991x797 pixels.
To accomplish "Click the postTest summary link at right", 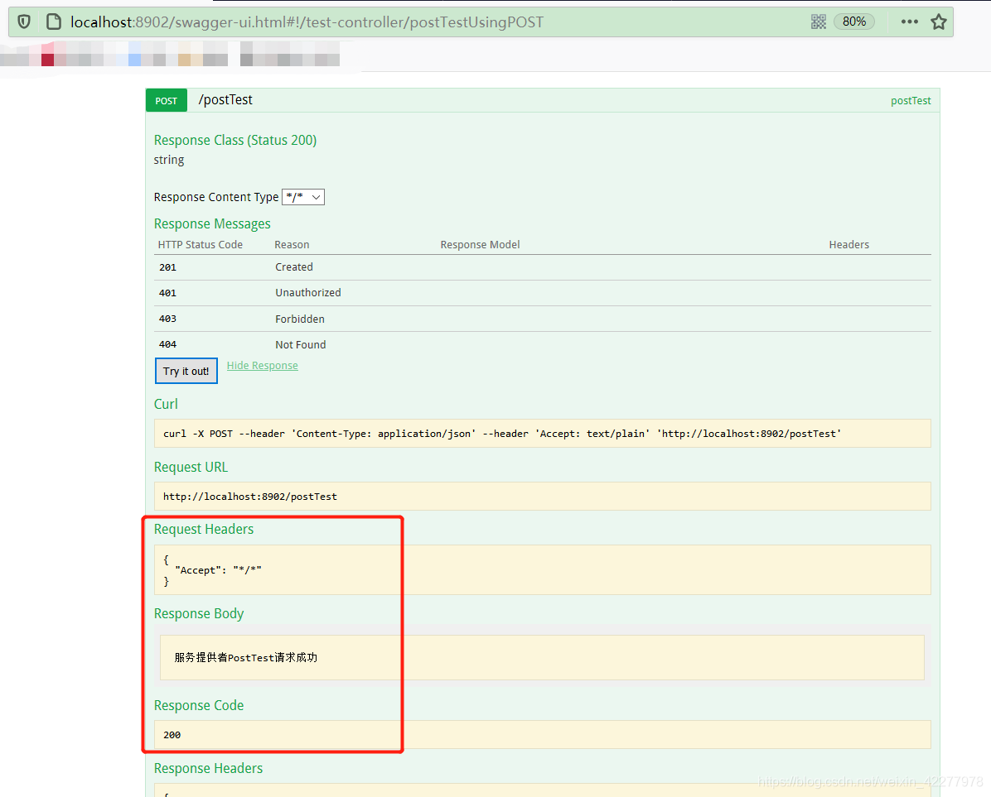I will (x=911, y=101).
